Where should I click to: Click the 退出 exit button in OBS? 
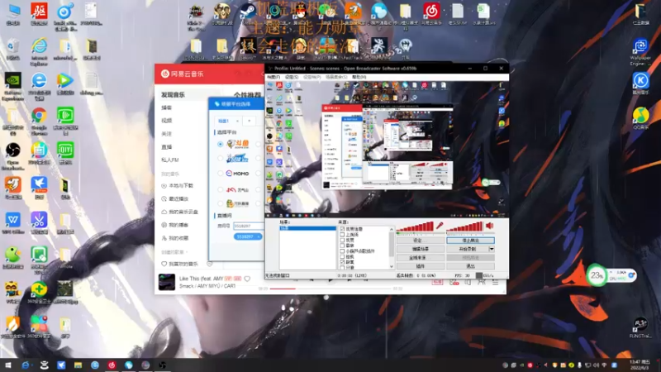pyautogui.click(x=470, y=266)
